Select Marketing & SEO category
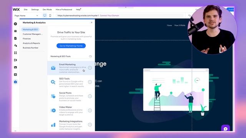 tap(30, 30)
